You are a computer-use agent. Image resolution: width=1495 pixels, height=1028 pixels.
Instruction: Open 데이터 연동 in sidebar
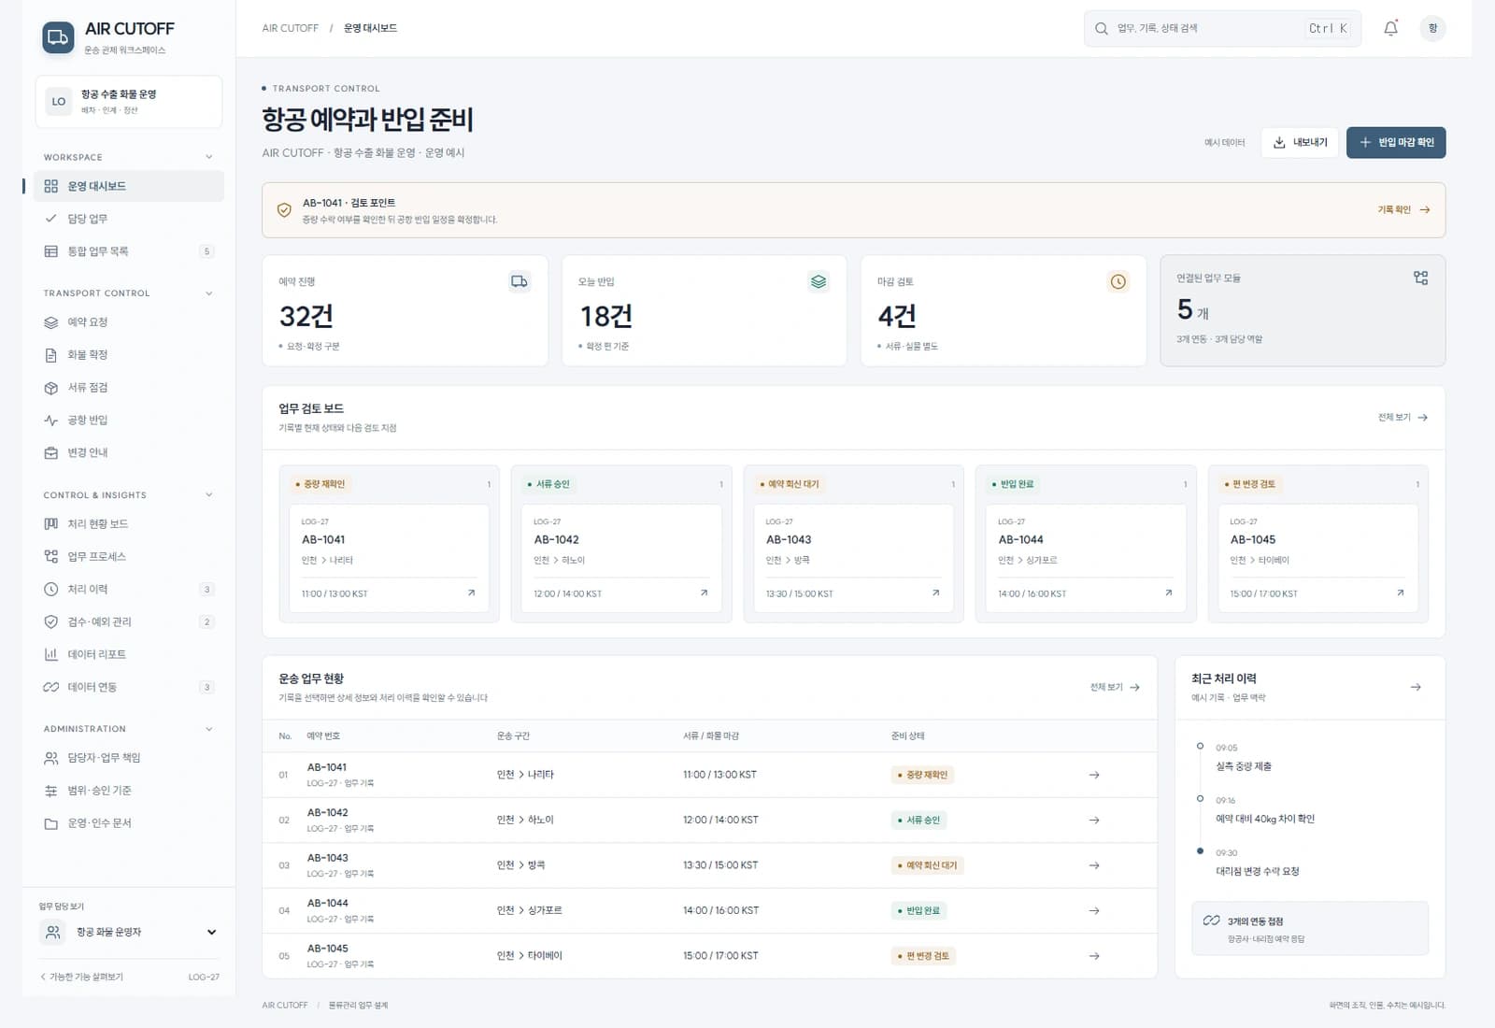129,688
